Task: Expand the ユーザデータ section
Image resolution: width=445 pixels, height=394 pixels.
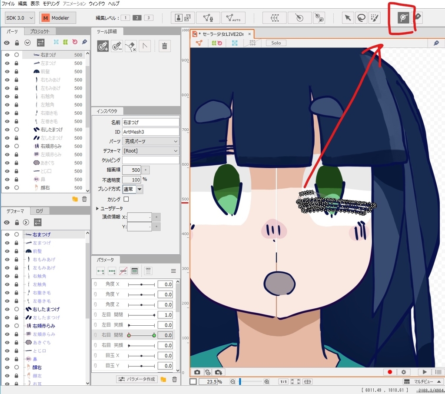Action: (97, 208)
